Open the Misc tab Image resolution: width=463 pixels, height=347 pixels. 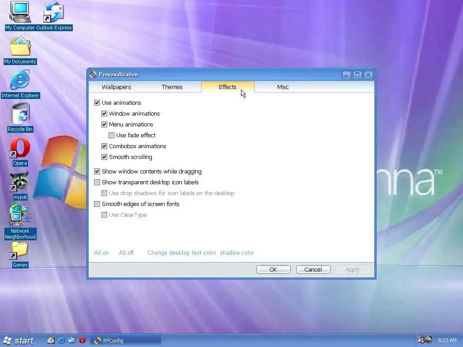pyautogui.click(x=283, y=87)
